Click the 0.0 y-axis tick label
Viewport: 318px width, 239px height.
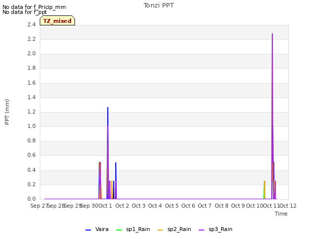tap(31, 199)
